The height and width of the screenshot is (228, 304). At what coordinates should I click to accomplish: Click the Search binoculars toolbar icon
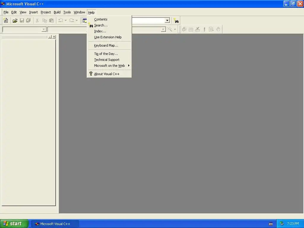pyautogui.click(x=176, y=20)
